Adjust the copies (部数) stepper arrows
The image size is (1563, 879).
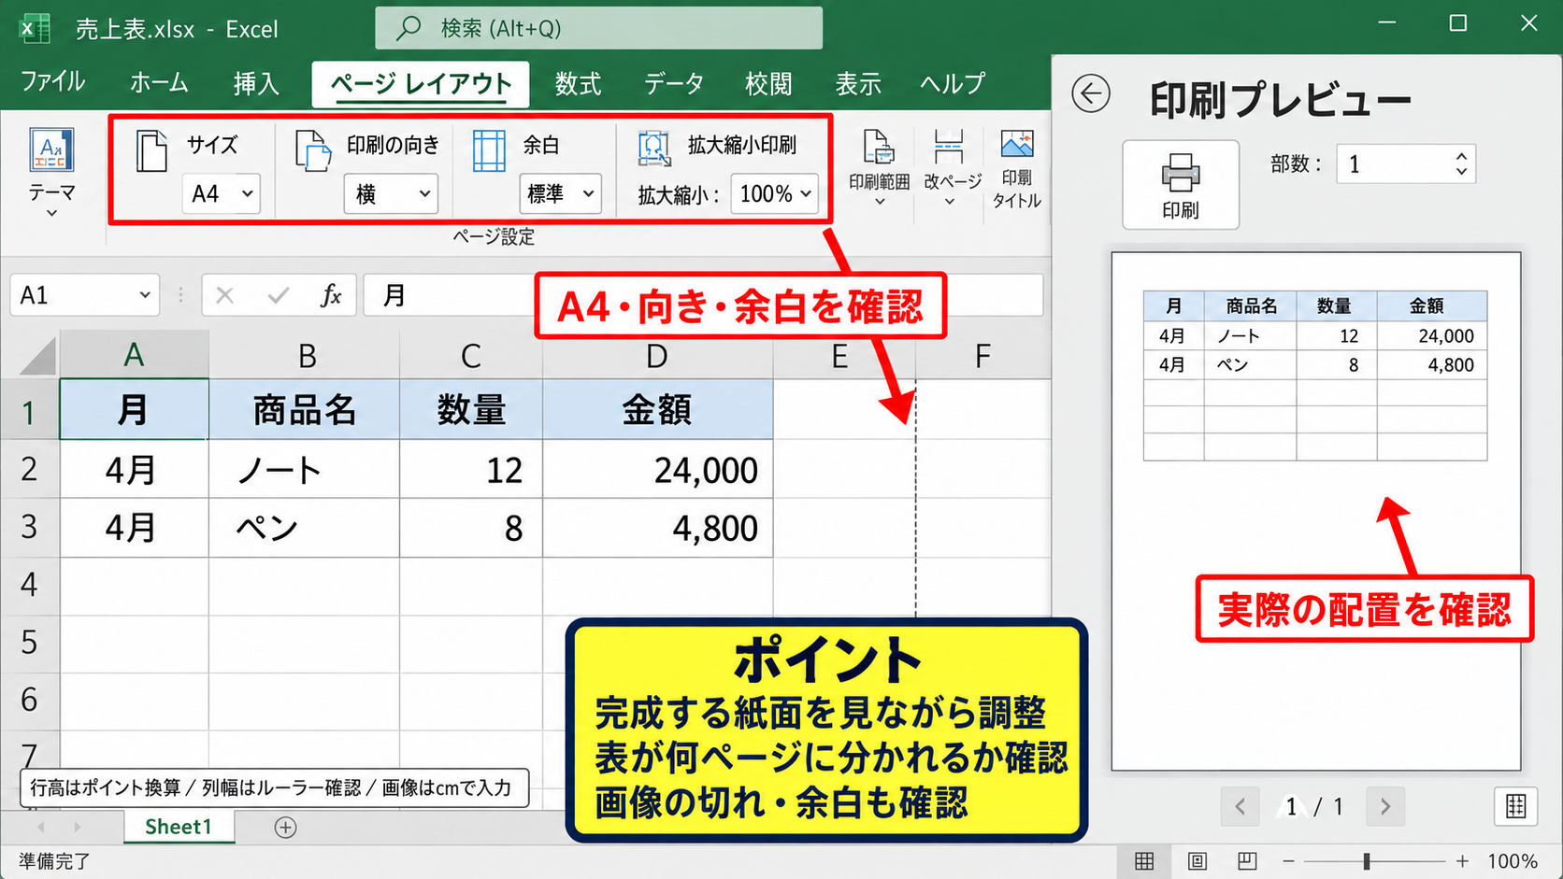point(1461,164)
